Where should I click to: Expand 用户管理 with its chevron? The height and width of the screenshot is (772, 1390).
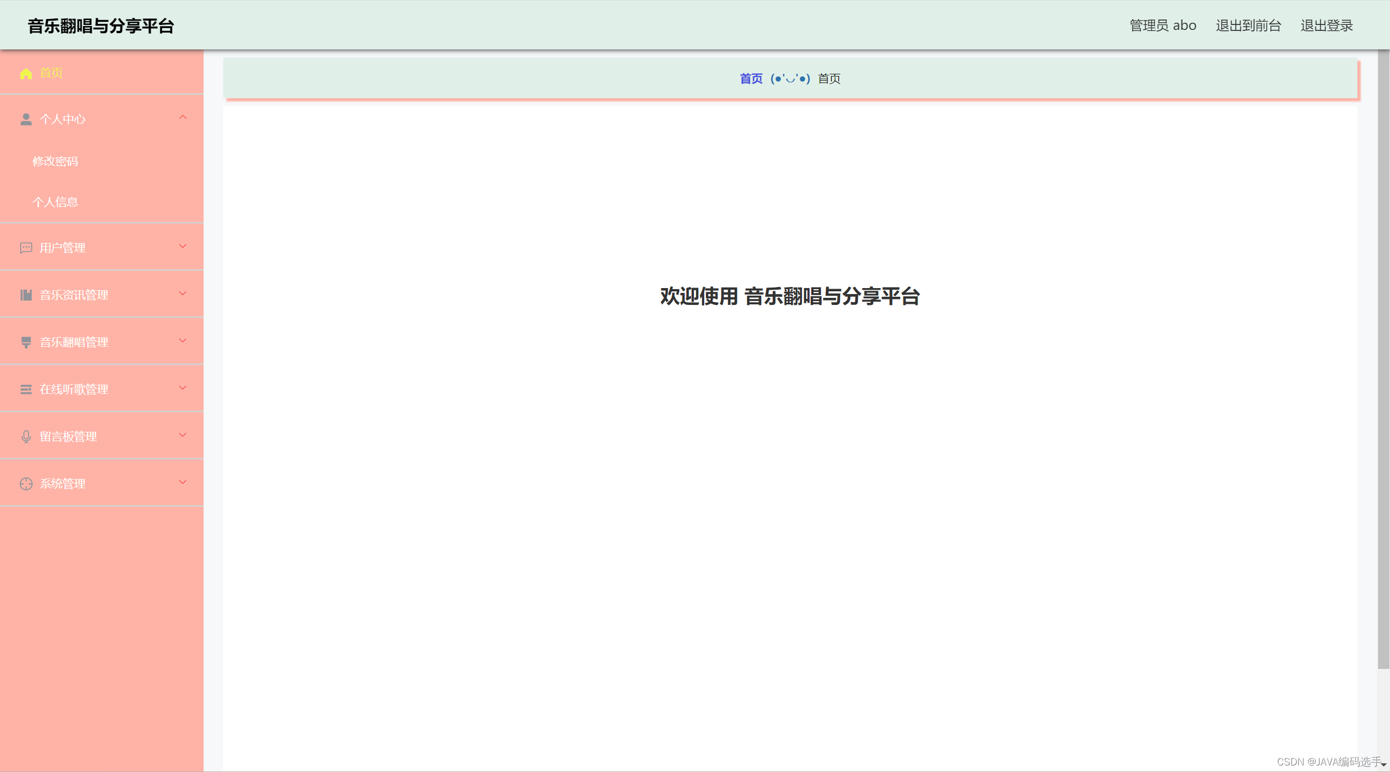click(183, 246)
